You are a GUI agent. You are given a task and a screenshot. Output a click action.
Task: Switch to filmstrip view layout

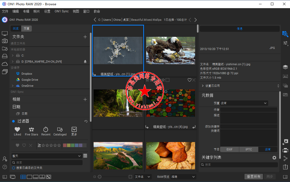coord(36,177)
